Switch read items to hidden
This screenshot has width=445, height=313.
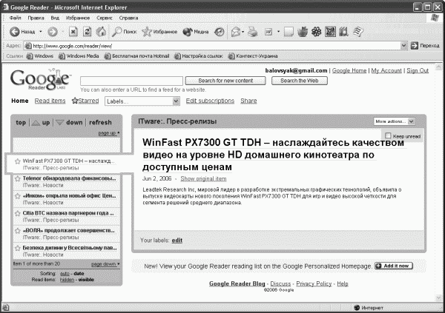pyautogui.click(x=67, y=280)
